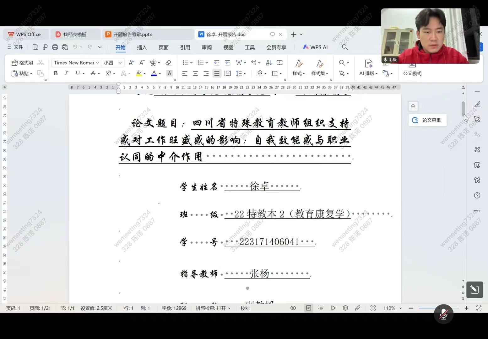Viewport: 488px width, 339px height.
Task: Click the web layout globe icon
Action: click(345, 308)
